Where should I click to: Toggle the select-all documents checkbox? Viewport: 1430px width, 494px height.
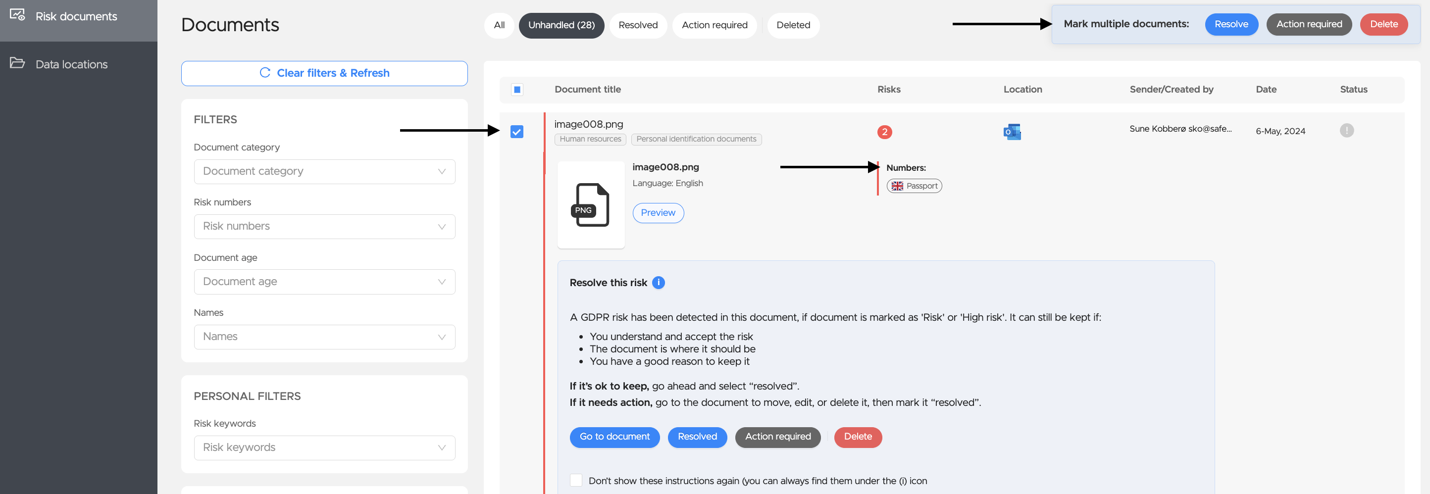517,90
